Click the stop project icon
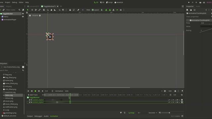 (196, 2)
